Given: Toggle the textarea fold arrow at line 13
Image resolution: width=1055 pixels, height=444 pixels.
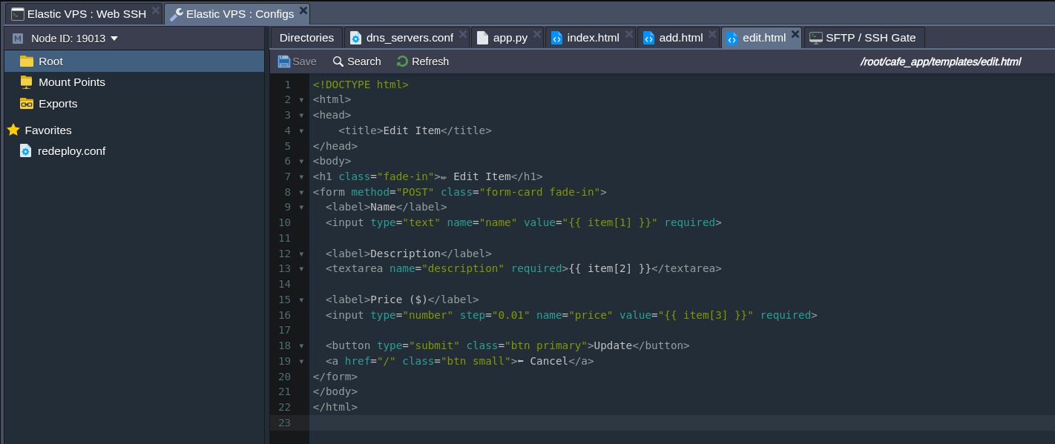Looking at the screenshot, I should coord(301,269).
